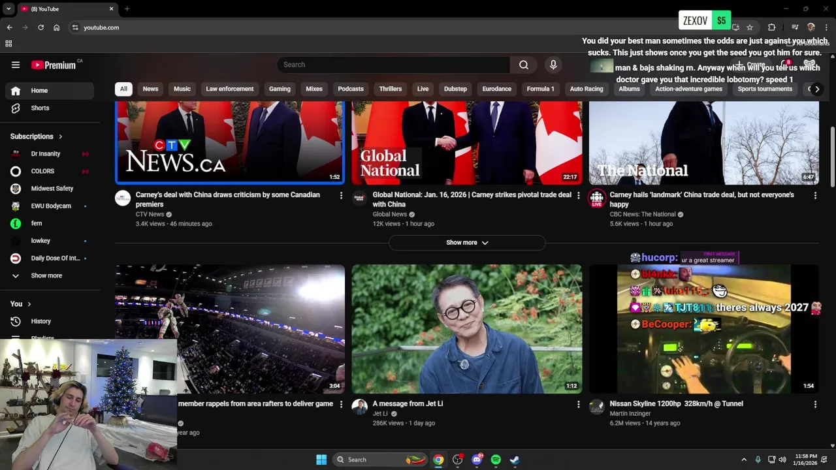Select the Law enforcement filter chip
836x470 pixels.
coord(230,89)
